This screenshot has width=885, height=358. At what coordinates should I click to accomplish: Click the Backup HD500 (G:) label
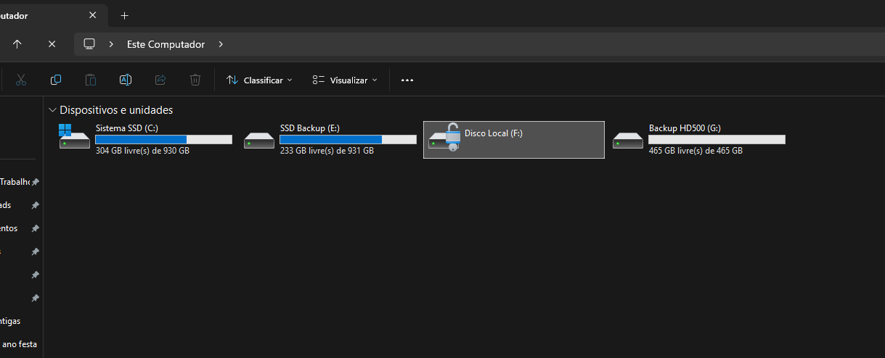685,128
